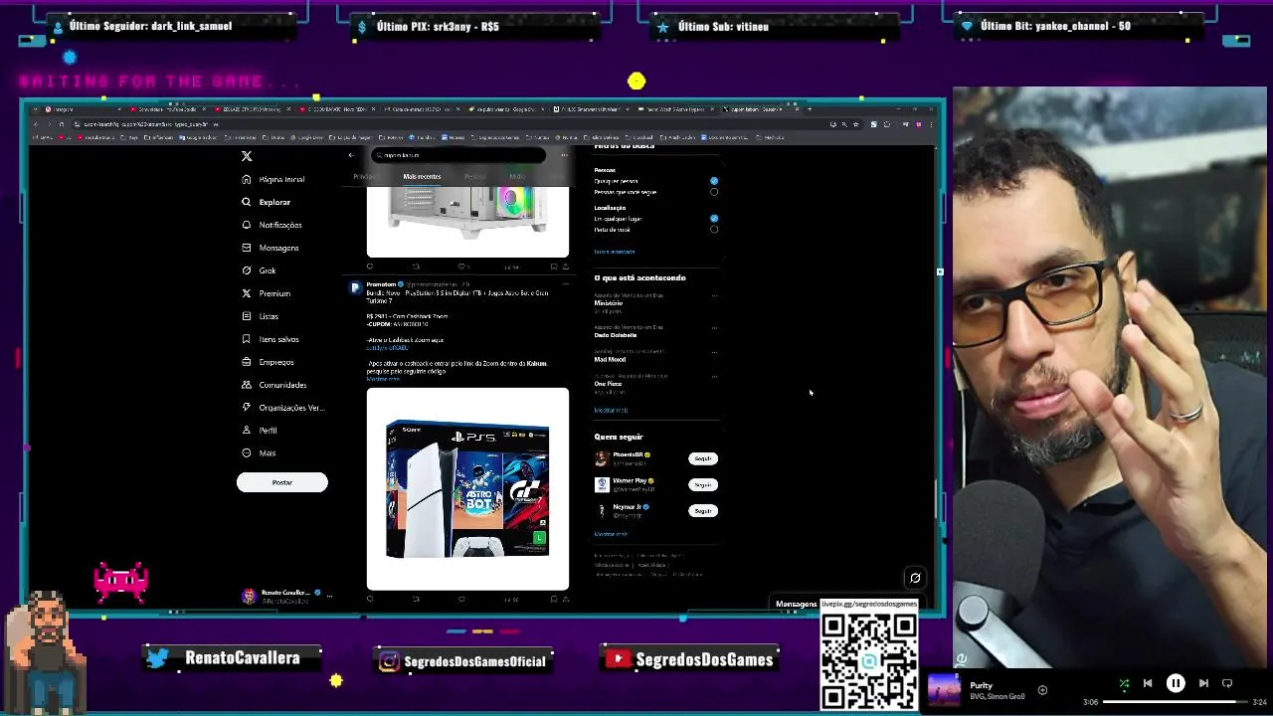Expand the Mensagens drawer
The width and height of the screenshot is (1273, 716).
(x=796, y=604)
